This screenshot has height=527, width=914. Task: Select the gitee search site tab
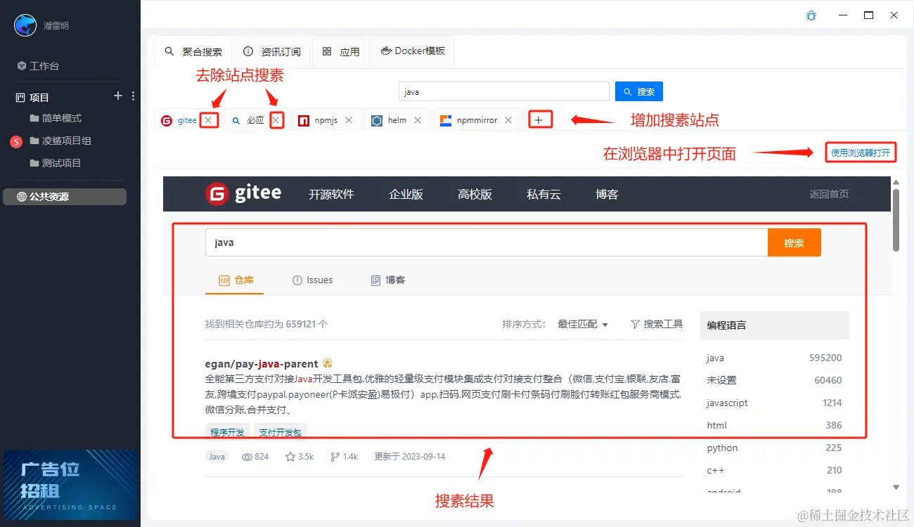tap(179, 120)
